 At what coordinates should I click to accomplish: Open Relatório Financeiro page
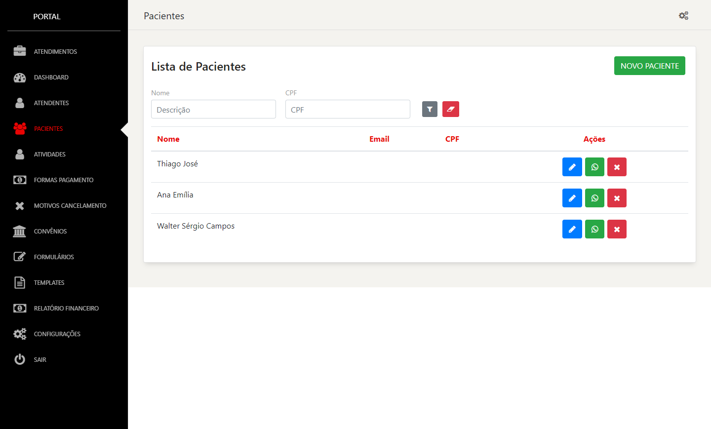(x=66, y=308)
